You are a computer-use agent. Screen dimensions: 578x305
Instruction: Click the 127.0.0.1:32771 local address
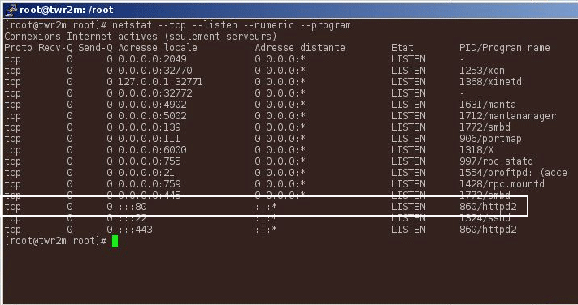[x=160, y=82]
